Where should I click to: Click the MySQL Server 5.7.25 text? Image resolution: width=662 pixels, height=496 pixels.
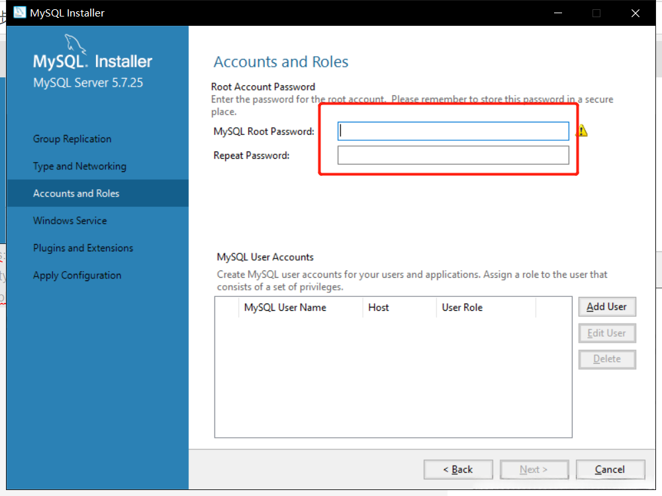click(x=88, y=83)
